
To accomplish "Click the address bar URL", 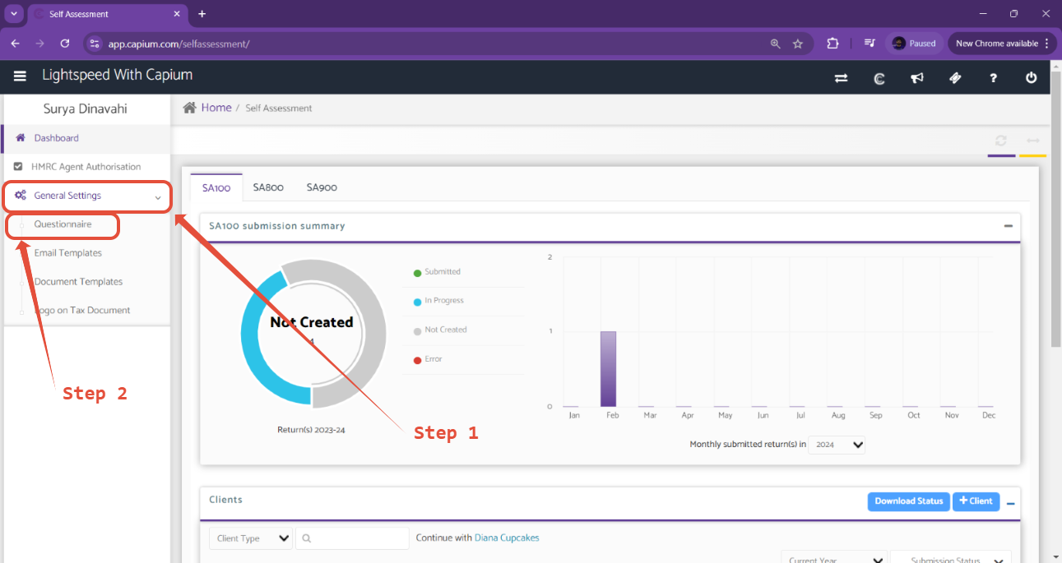I will point(179,44).
